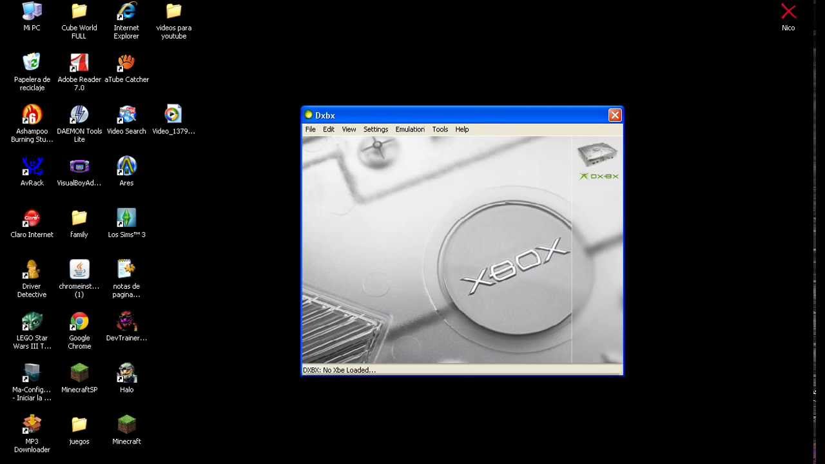Open the videos para youtube folder
The width and height of the screenshot is (825, 464).
pos(173,21)
